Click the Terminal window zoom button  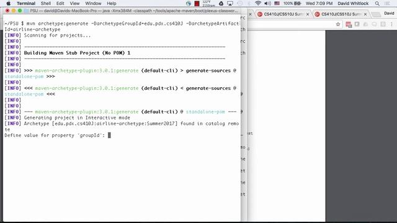(x=20, y=11)
